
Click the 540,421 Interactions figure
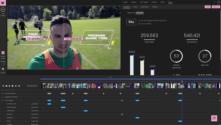(x=192, y=35)
